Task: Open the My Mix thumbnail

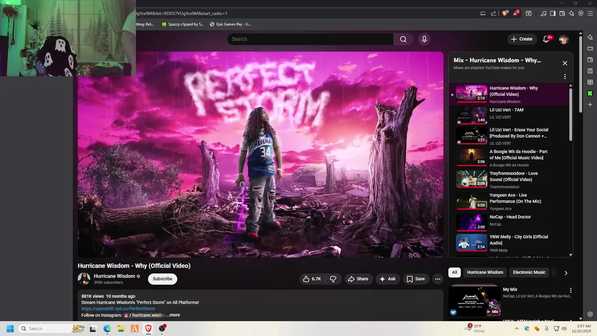Action: (474, 301)
